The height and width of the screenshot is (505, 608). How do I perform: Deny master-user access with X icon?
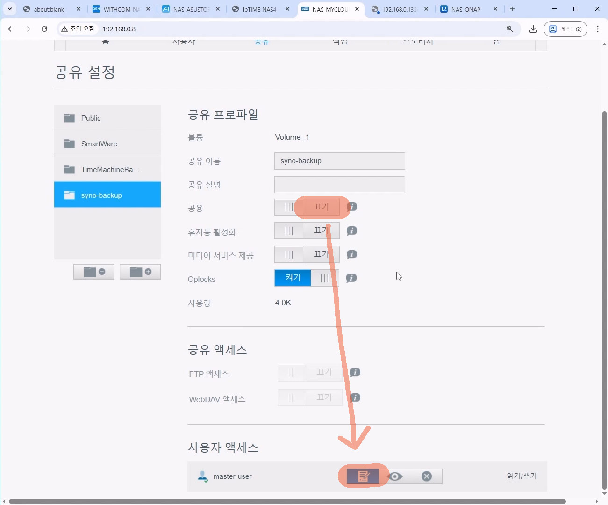[426, 476]
